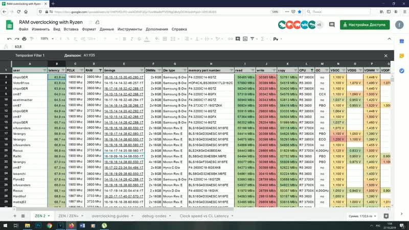Screen dimensions: 409x230
Task: Open filter dropdown on latency column
Action: (63, 71)
